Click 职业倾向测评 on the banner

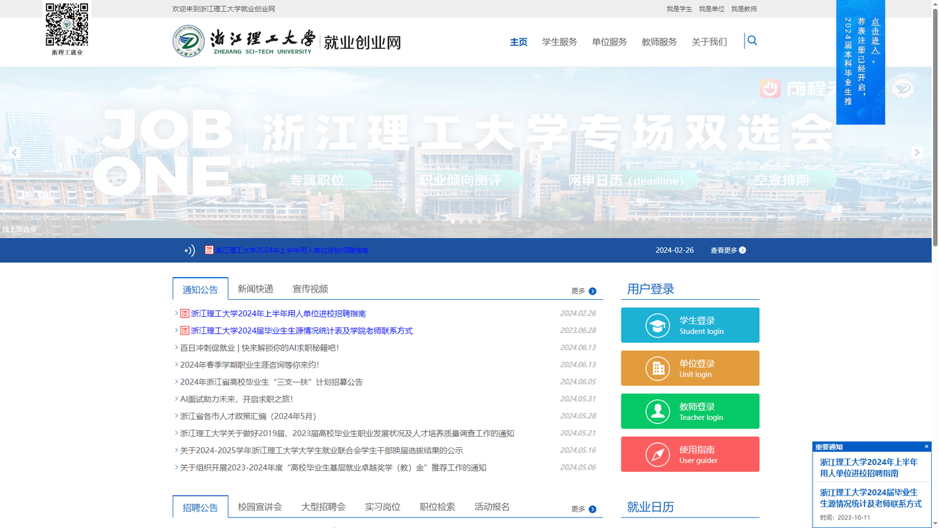(x=460, y=181)
